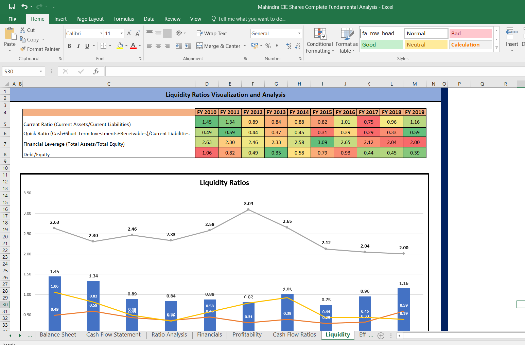525x345 pixels.
Task: Set bottom vertical alignment
Action: pyautogui.click(x=167, y=33)
